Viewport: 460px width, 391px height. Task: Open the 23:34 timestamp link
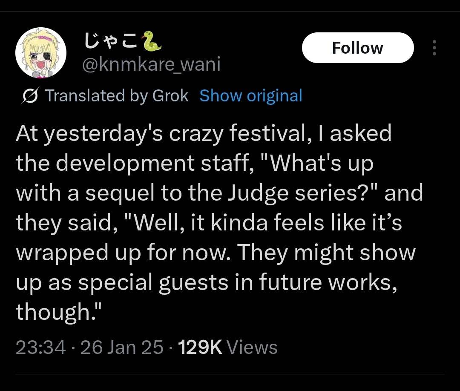(x=40, y=347)
